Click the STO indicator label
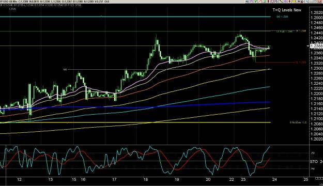 pyautogui.click(x=314, y=162)
